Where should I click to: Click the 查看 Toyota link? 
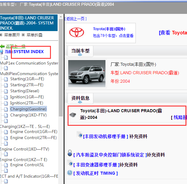pos(173,33)
